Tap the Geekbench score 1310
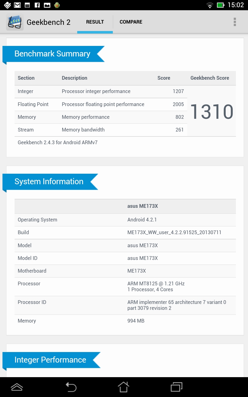 [211, 112]
